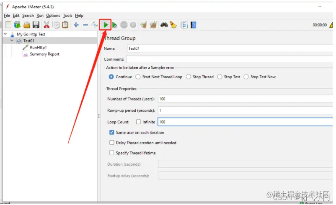This screenshot has width=336, height=205.
Task: Click the minus Collapse All icon
Action: [x=85, y=25]
